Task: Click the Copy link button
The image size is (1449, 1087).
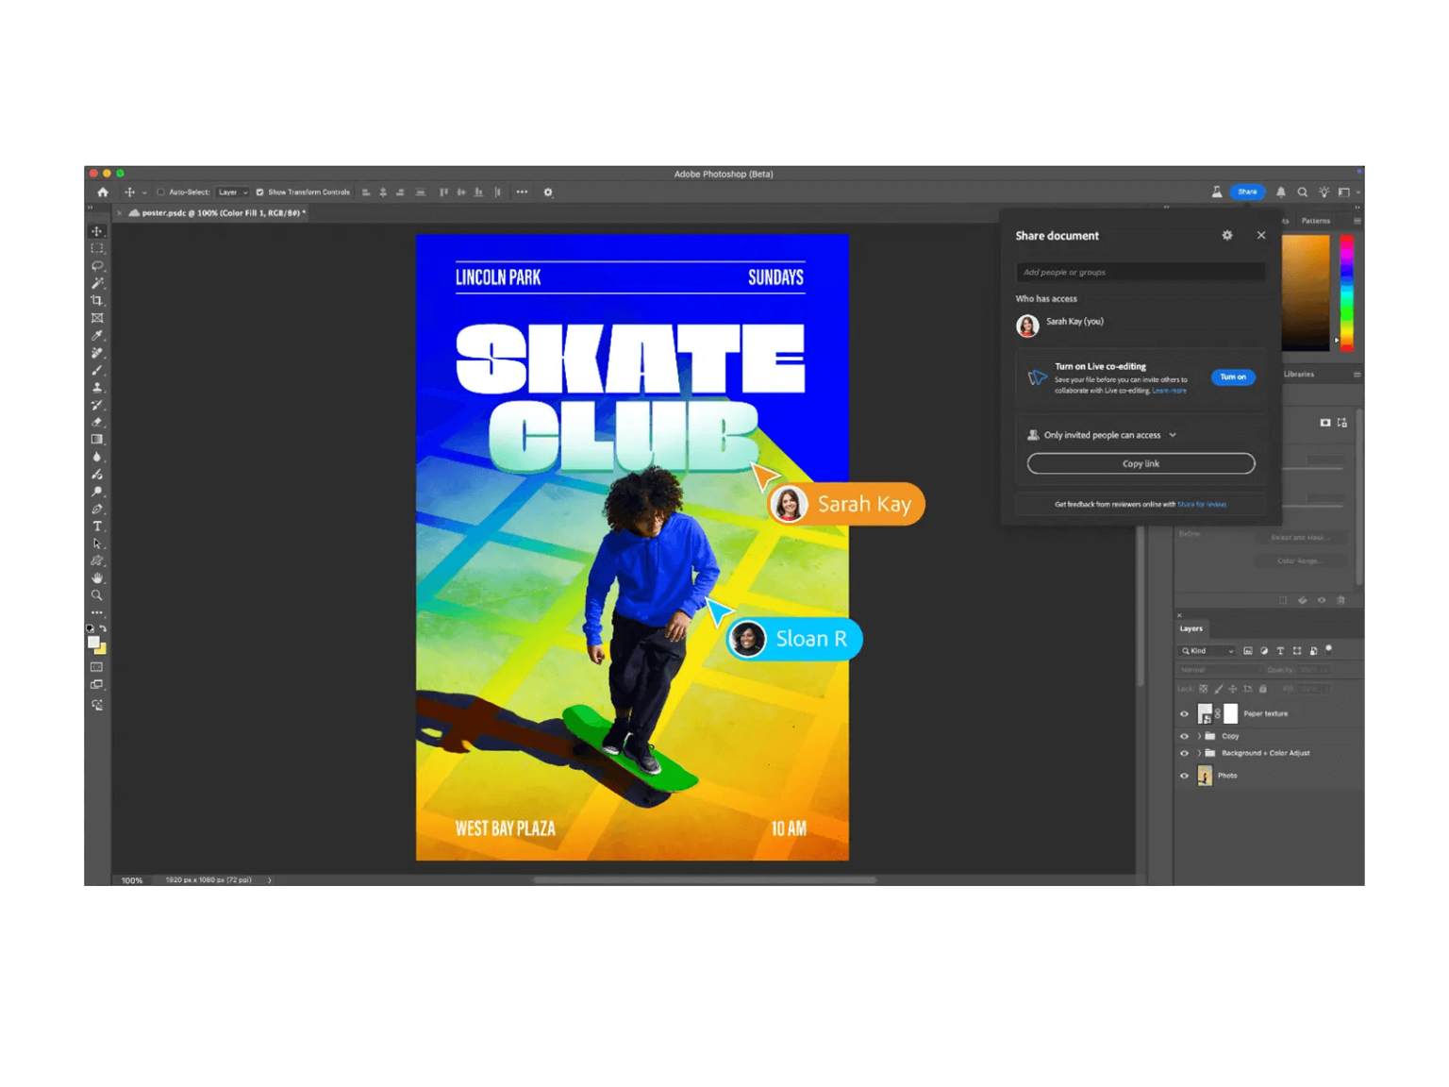Action: click(x=1141, y=463)
